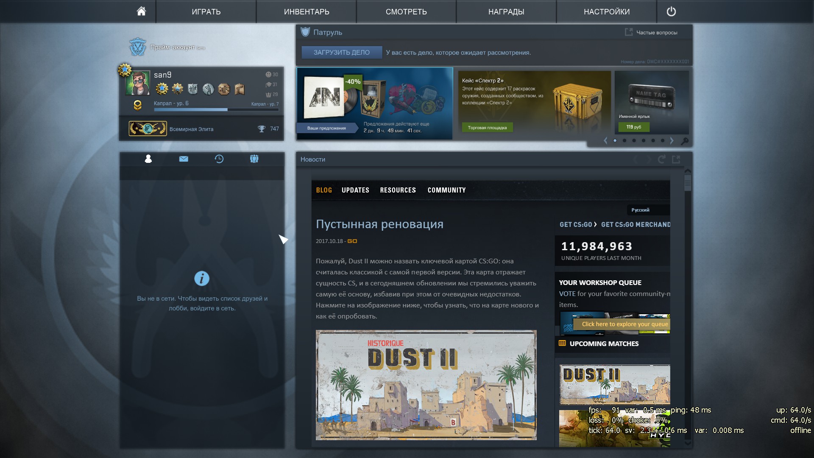Select the bronze octagonal medal

point(224,89)
